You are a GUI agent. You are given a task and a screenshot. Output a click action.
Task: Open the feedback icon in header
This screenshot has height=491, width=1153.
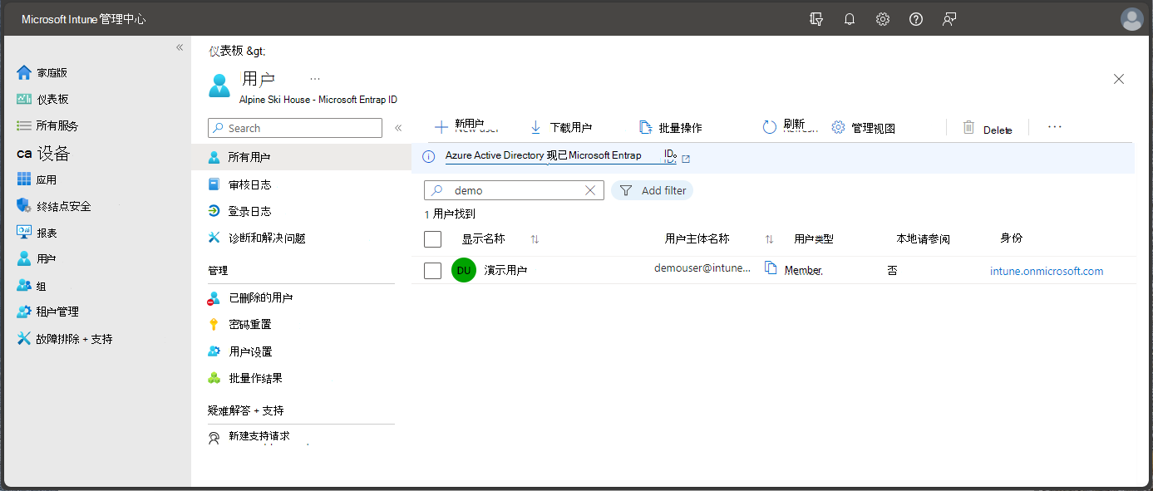(x=949, y=19)
